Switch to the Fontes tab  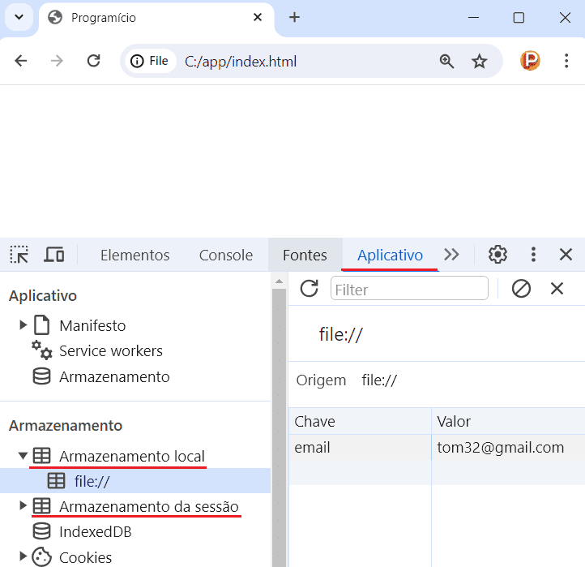coord(305,256)
